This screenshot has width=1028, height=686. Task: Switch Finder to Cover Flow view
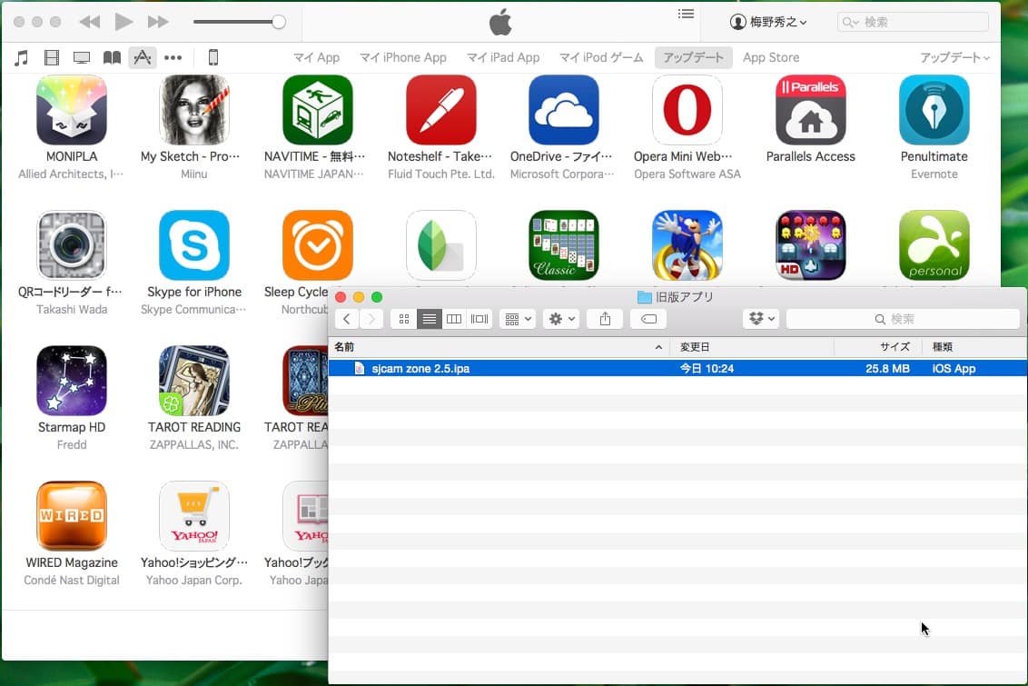(479, 319)
